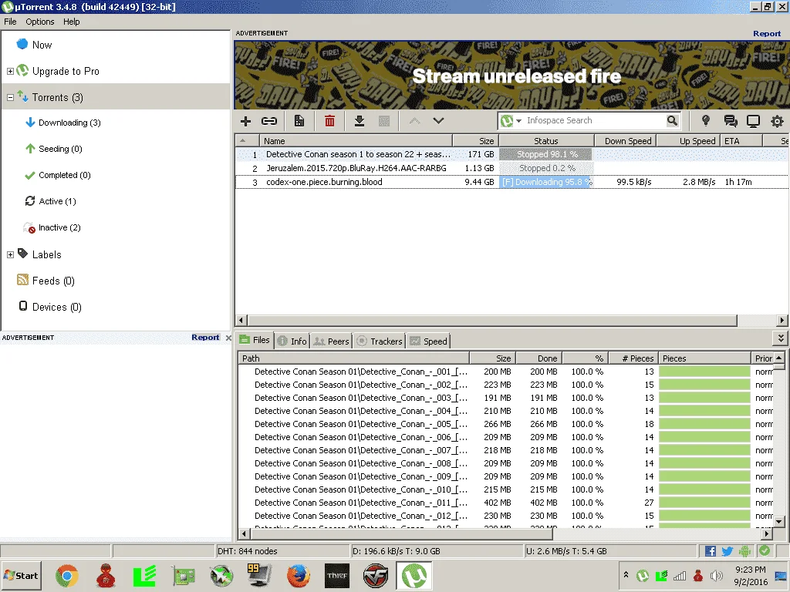Sort torrents by Size column header
Viewport: 790px width, 592px height.
click(x=475, y=141)
